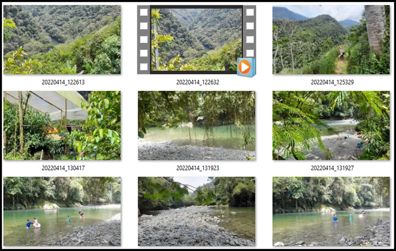Select bottom-middle rocky riverbank photo

tap(196, 211)
